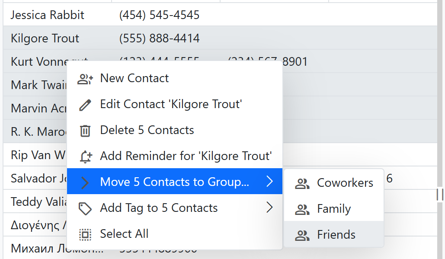The height and width of the screenshot is (259, 445).
Task: Click the arrow icon left of Move option
Action: coord(85,182)
